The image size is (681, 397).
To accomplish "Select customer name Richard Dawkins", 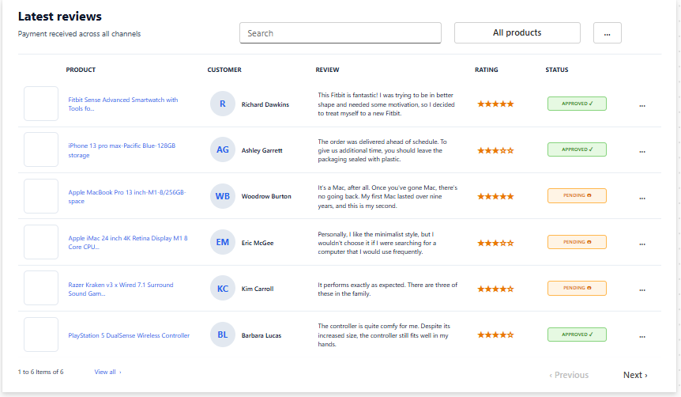I will [265, 104].
